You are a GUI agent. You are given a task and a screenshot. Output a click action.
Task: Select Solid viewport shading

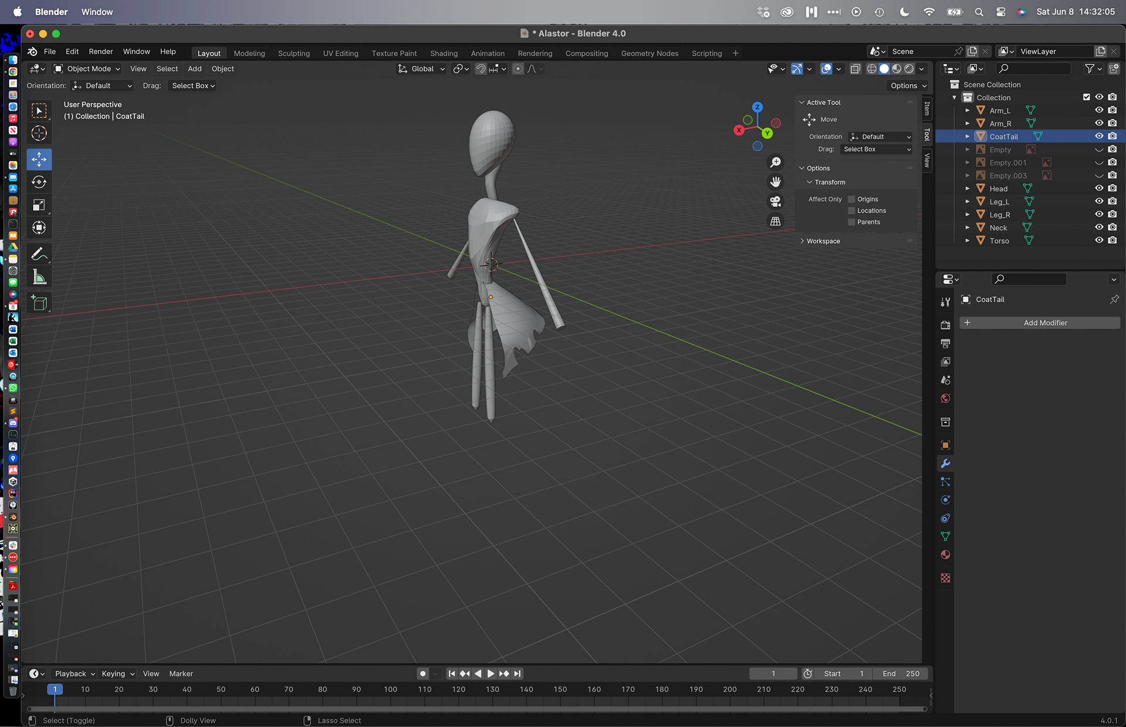pyautogui.click(x=884, y=69)
